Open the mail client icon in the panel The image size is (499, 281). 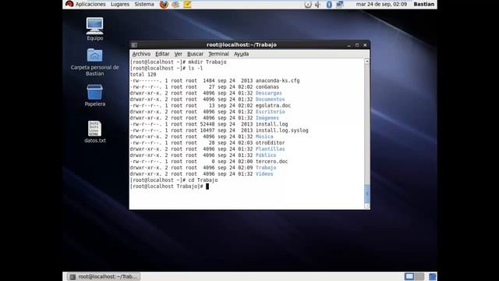(x=175, y=4)
